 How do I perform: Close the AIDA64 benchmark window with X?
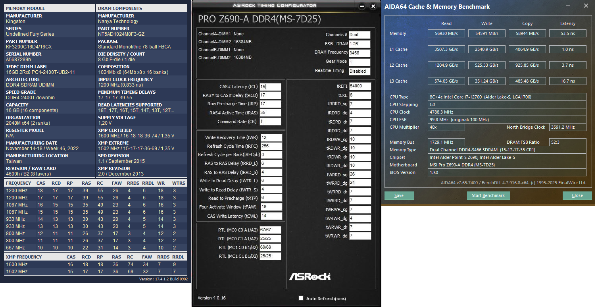pyautogui.click(x=586, y=6)
